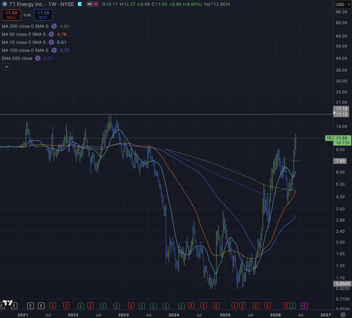Click the 2026 label on the time axis
This screenshot has width=352, height=318.
(276, 314)
